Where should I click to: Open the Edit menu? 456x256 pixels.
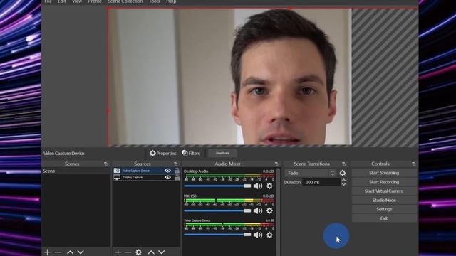[x=62, y=1]
